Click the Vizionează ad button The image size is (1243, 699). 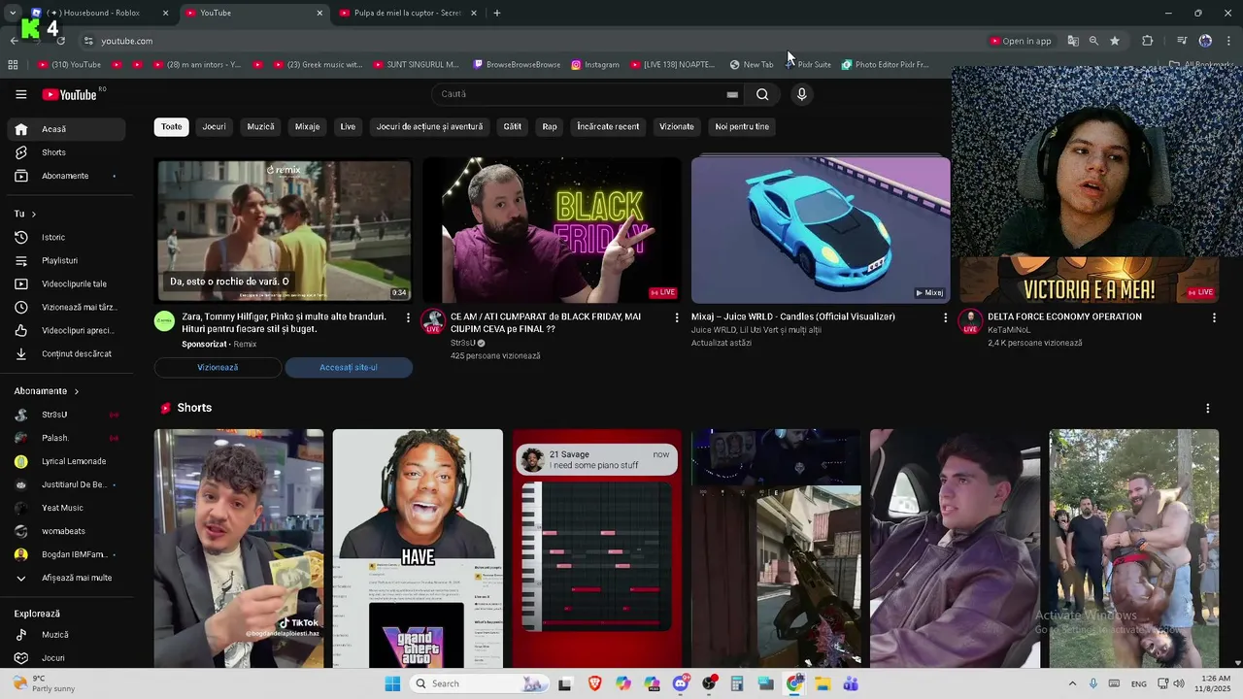click(218, 367)
